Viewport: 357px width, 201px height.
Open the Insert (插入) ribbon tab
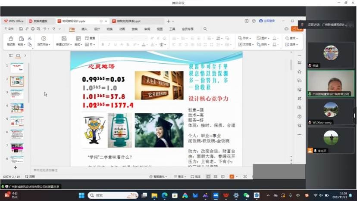[85, 29]
